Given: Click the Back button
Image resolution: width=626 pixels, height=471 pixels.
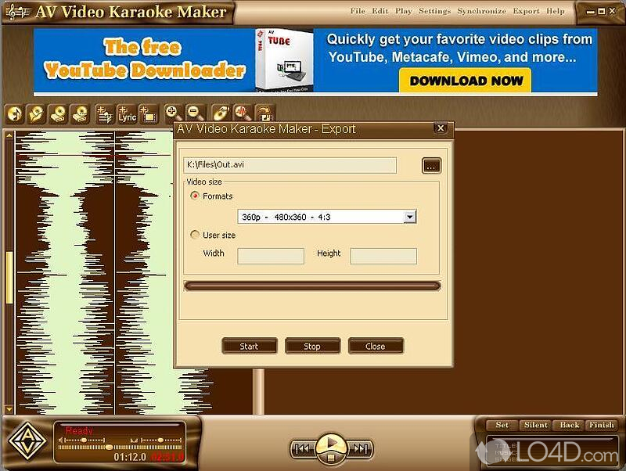Looking at the screenshot, I should [570, 425].
